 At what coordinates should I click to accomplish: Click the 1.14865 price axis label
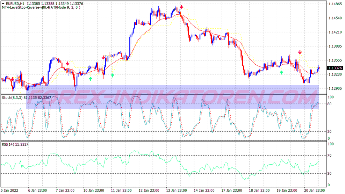(335, 4)
